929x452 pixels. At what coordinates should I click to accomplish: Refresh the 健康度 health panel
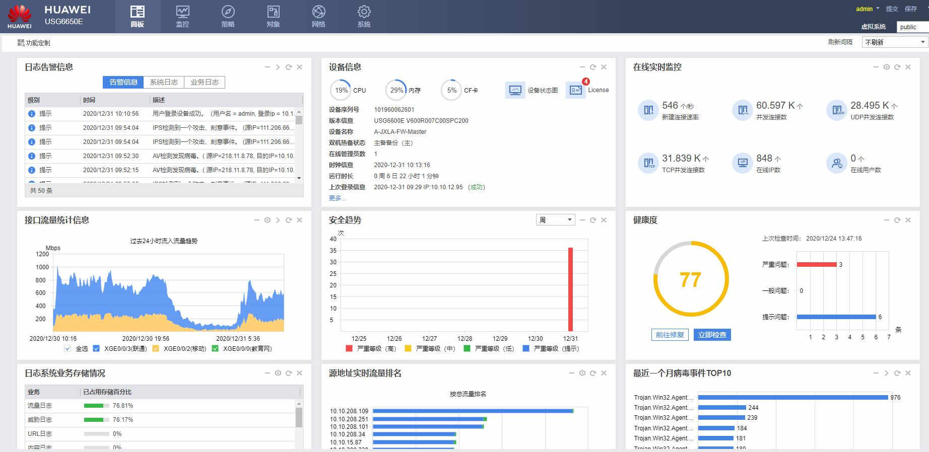point(897,220)
